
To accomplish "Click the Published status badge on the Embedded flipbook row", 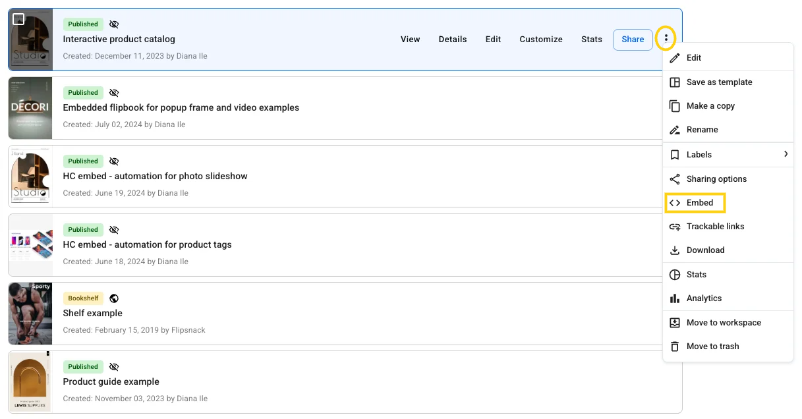I will (83, 93).
